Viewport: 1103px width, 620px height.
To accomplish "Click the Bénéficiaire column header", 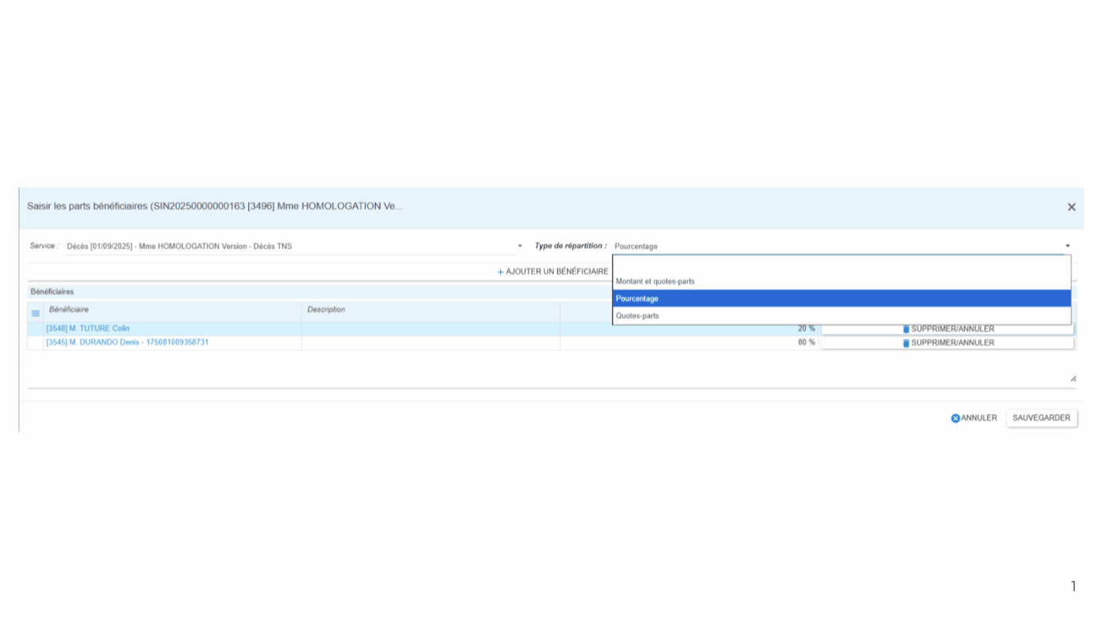I will (69, 310).
